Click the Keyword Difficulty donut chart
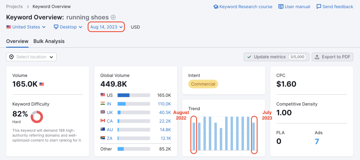Screen dimensions: 360x160 click(37, 117)
